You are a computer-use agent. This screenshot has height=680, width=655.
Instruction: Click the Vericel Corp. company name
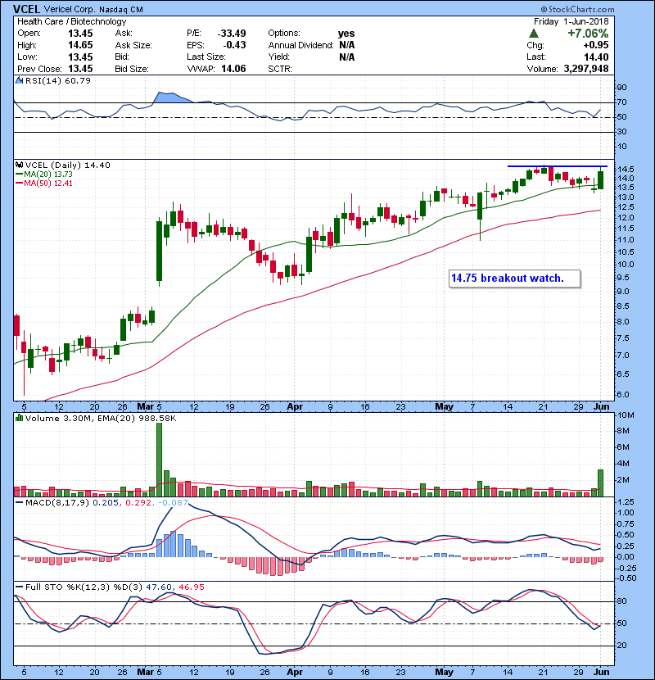[69, 10]
